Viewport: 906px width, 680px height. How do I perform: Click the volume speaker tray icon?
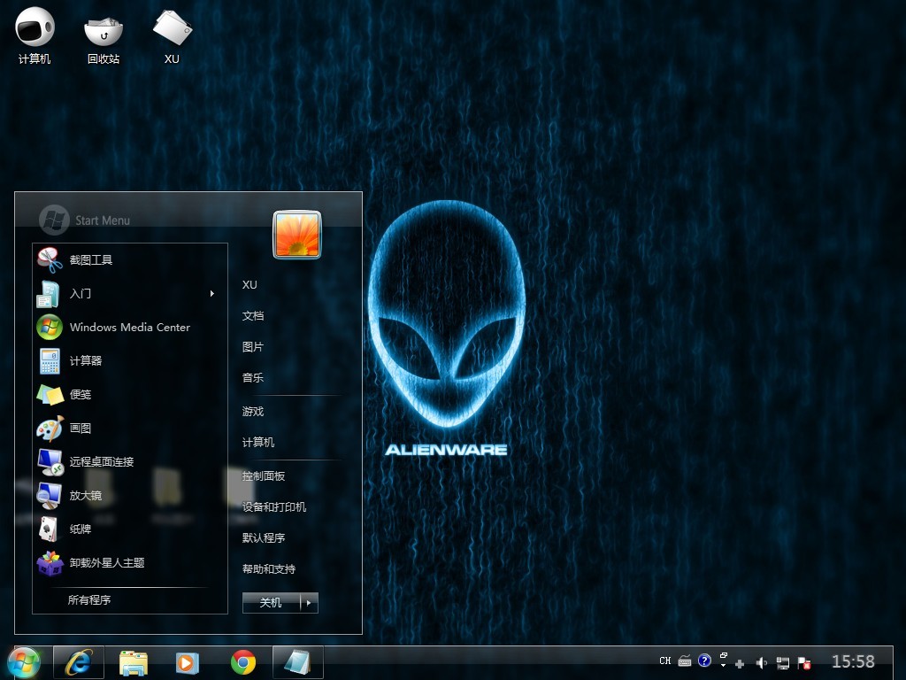pos(761,662)
